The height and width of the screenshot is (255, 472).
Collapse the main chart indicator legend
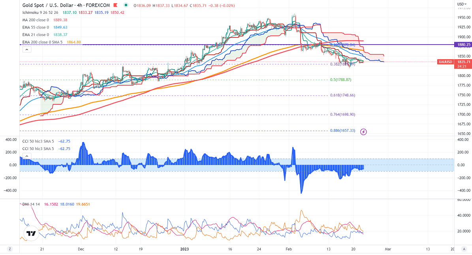pos(27,49)
